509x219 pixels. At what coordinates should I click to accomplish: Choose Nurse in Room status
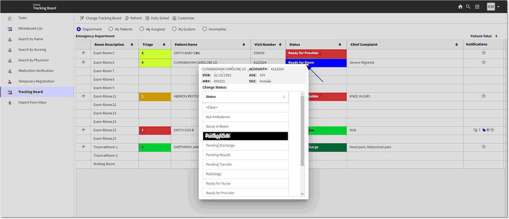[246, 126]
